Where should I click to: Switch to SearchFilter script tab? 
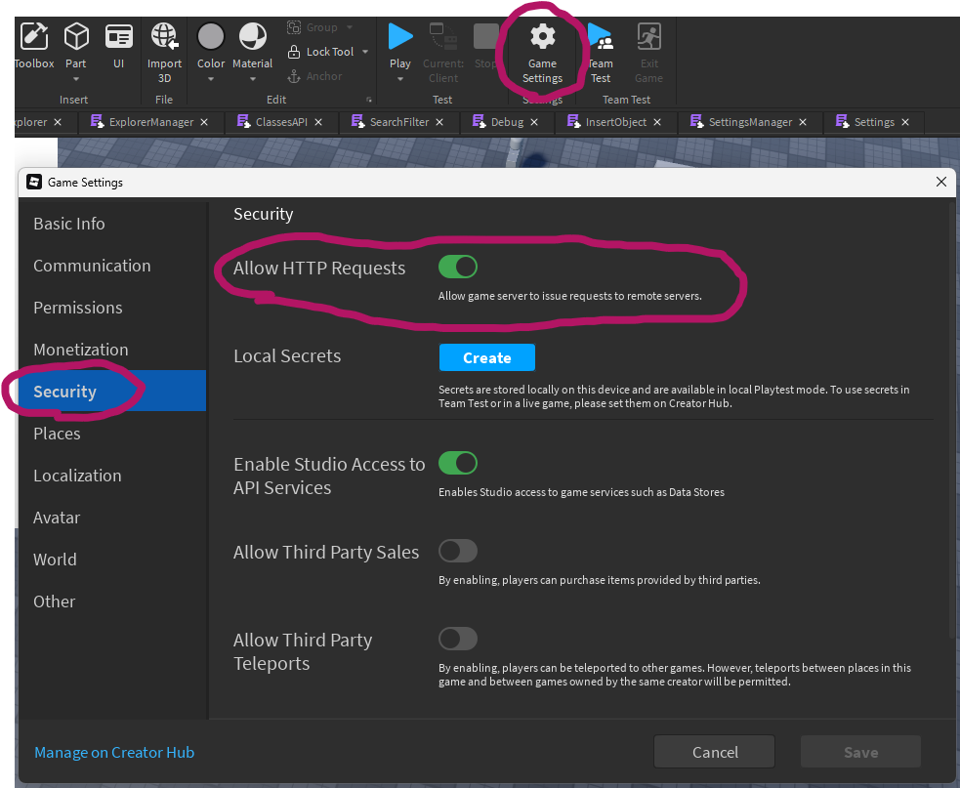point(399,122)
